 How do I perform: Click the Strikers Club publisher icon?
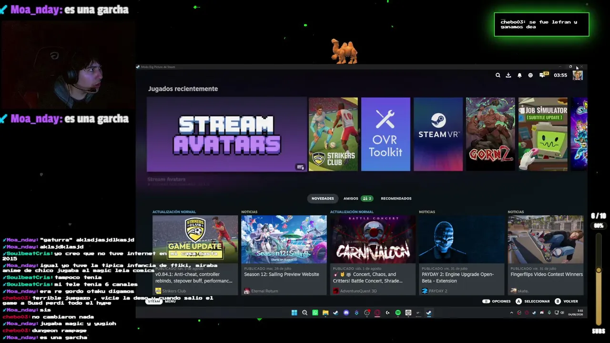158,291
